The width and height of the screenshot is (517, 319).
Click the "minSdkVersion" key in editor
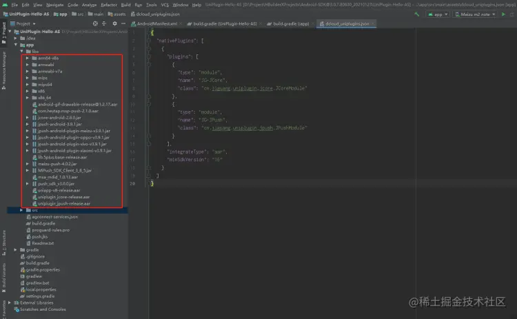[188, 160]
